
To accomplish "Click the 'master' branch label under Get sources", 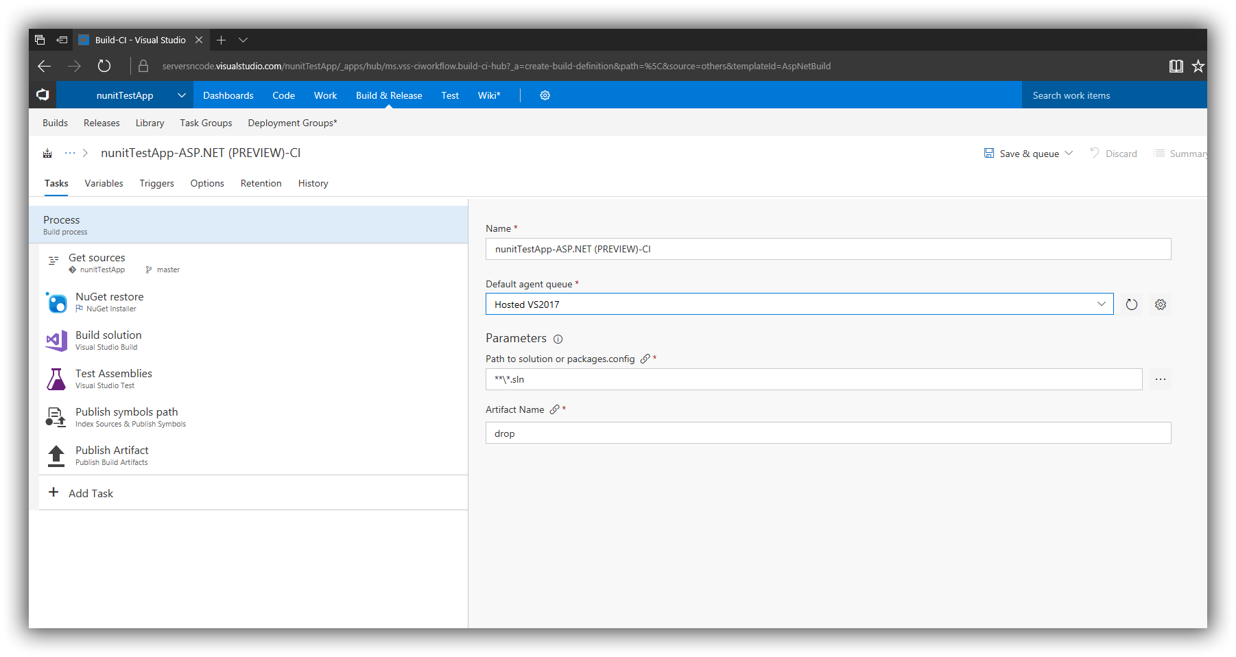I will tap(168, 270).
